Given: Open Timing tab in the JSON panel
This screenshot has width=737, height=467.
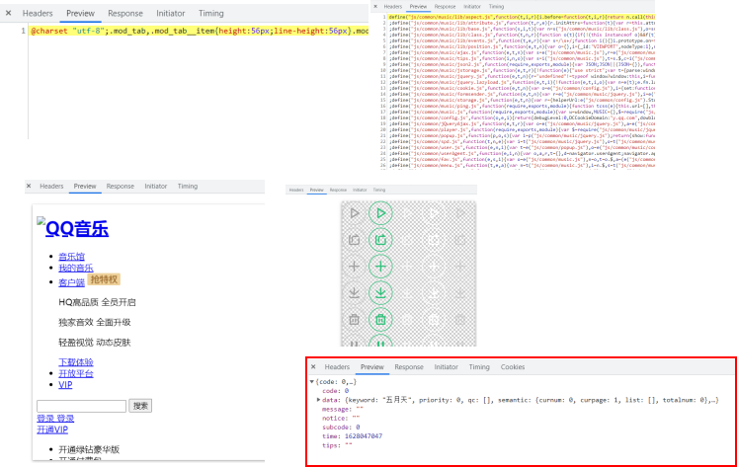Looking at the screenshot, I should pyautogui.click(x=479, y=367).
